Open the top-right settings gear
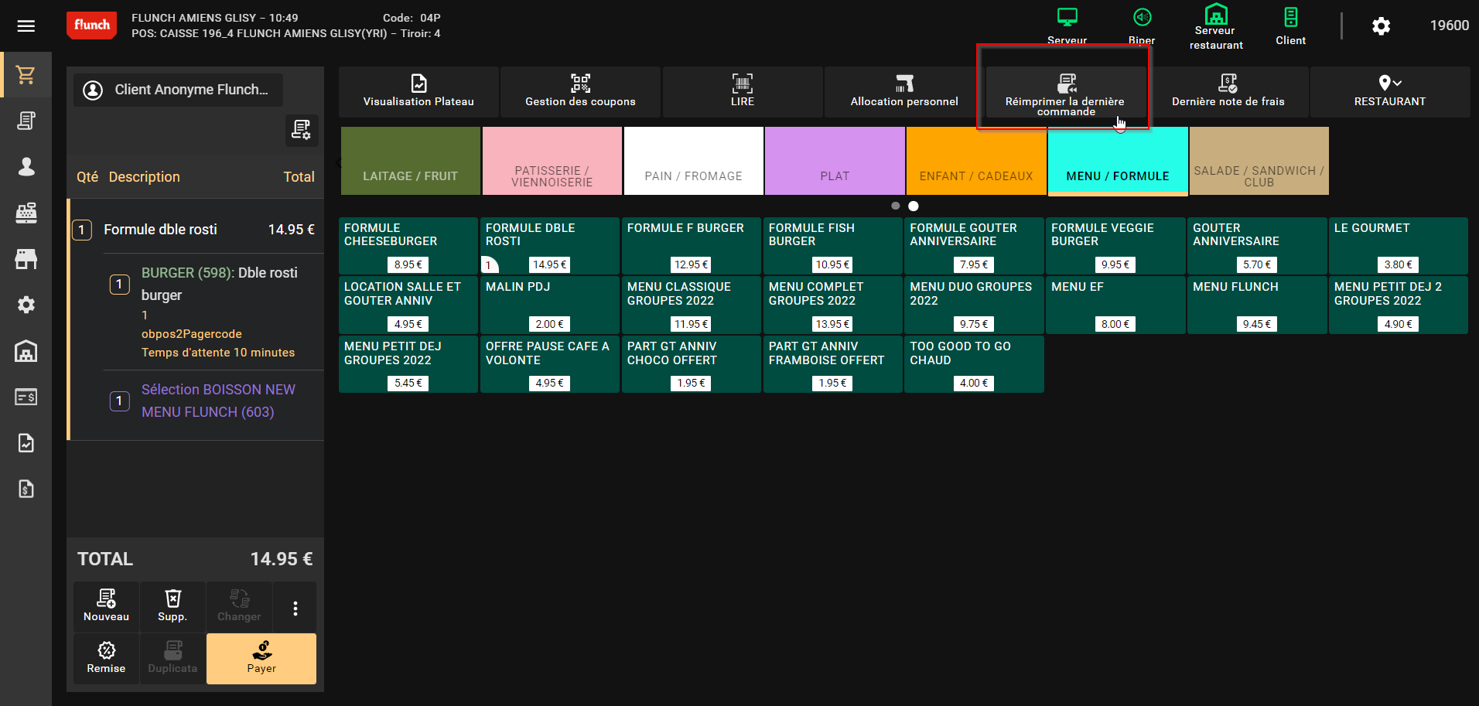Screen dimensions: 1479x706 point(1381,26)
